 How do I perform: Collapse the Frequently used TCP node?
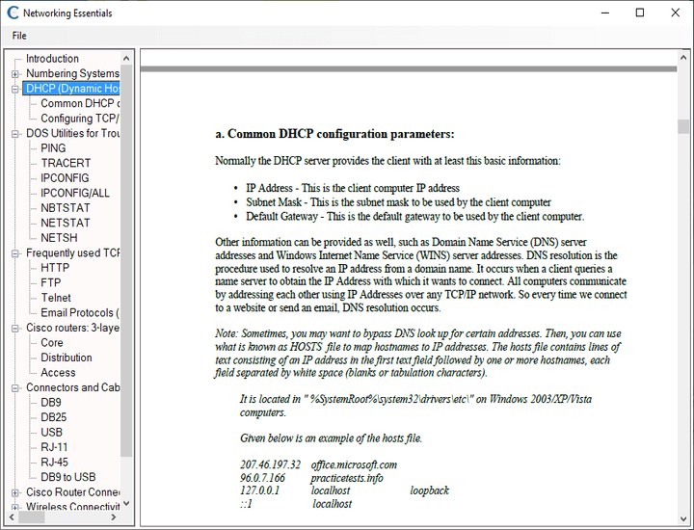[15, 253]
